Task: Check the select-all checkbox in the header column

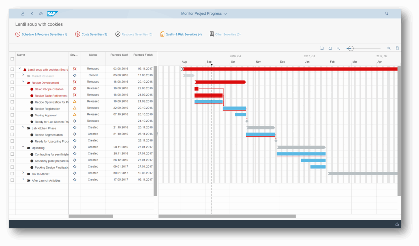Action: tap(12, 59)
